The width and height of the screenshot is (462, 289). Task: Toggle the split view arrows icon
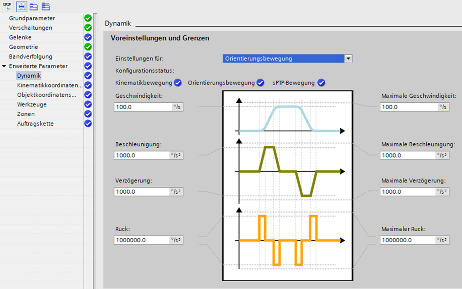click(x=22, y=6)
